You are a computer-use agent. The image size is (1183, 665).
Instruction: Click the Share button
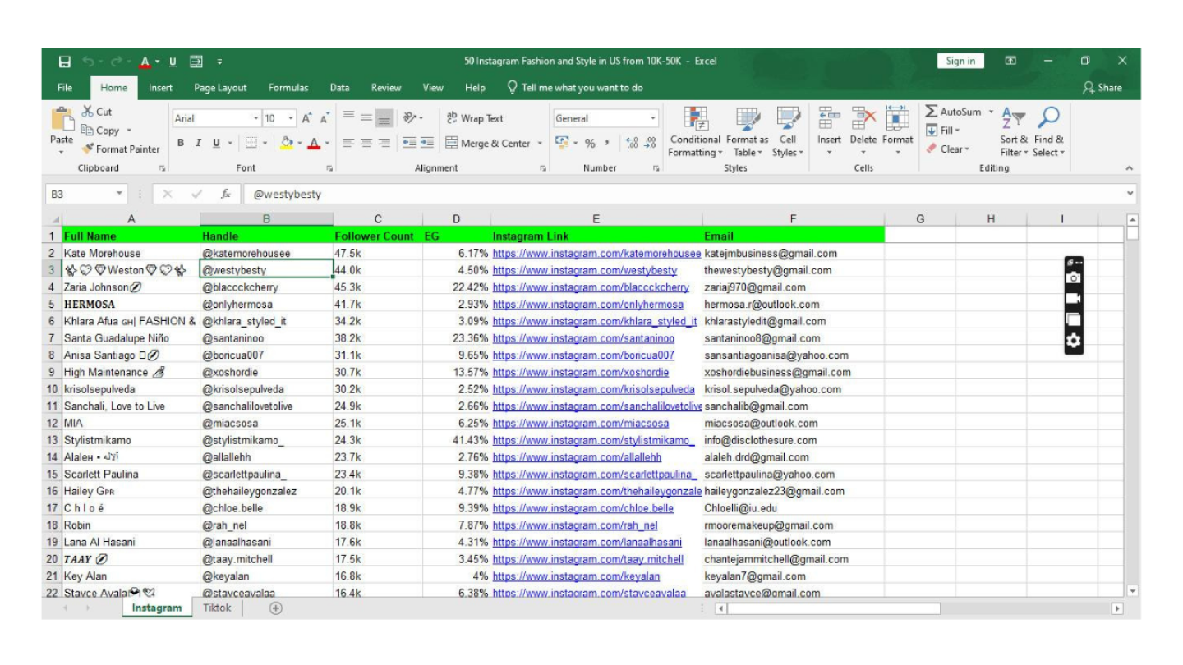pyautogui.click(x=1102, y=88)
